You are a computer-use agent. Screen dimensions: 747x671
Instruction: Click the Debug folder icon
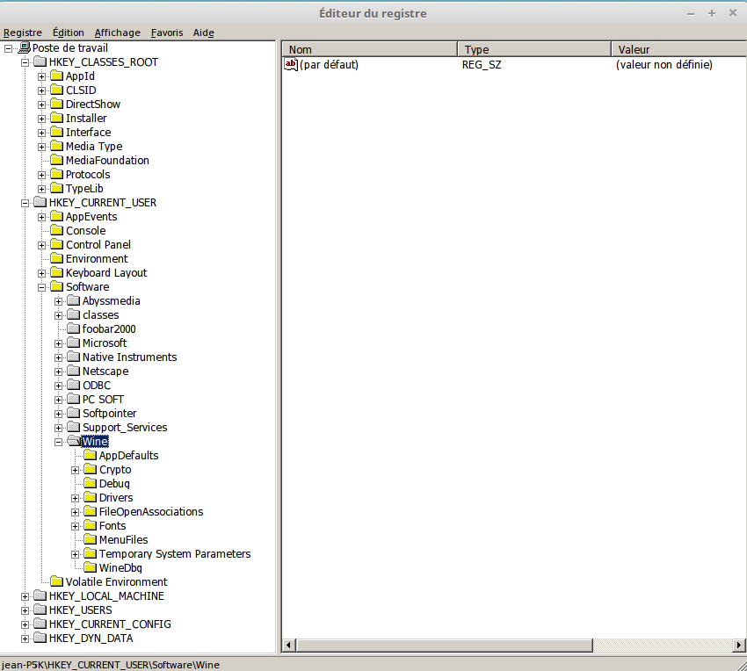click(x=91, y=484)
